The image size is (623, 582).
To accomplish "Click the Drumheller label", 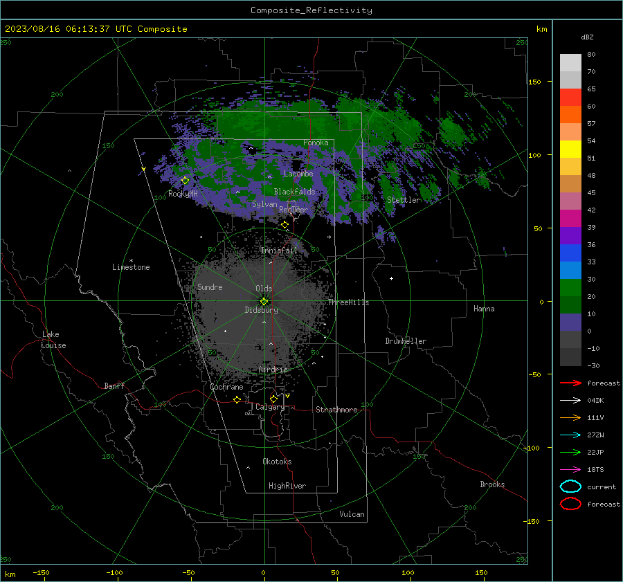I will pos(406,341).
